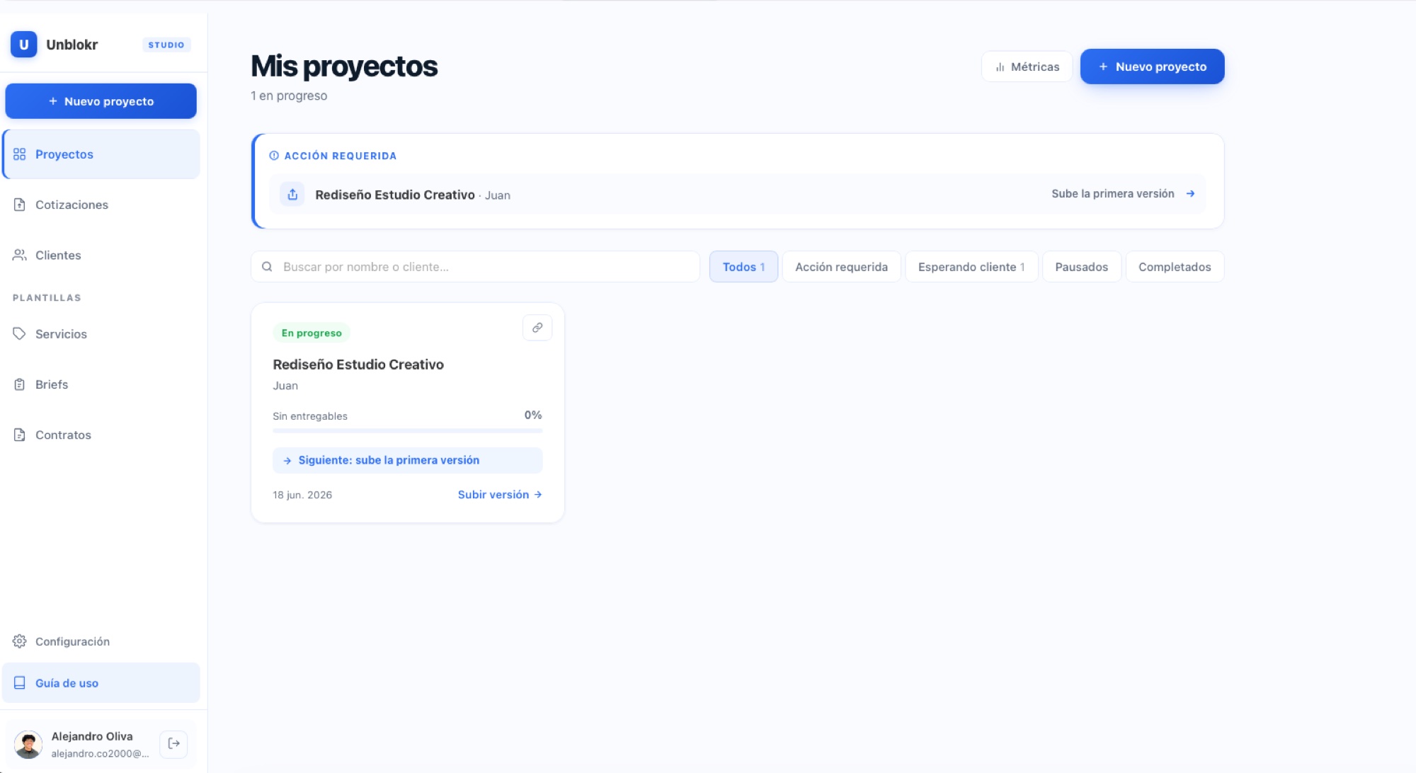The image size is (1416, 773).
Task: Focus the 'Buscar por nombre o cliente' search field
Action: pos(475,267)
